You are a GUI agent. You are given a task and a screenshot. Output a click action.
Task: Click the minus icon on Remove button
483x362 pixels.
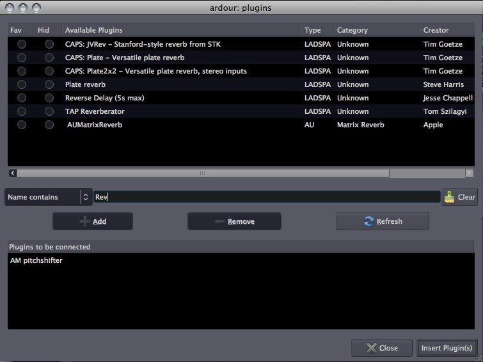[219, 221]
